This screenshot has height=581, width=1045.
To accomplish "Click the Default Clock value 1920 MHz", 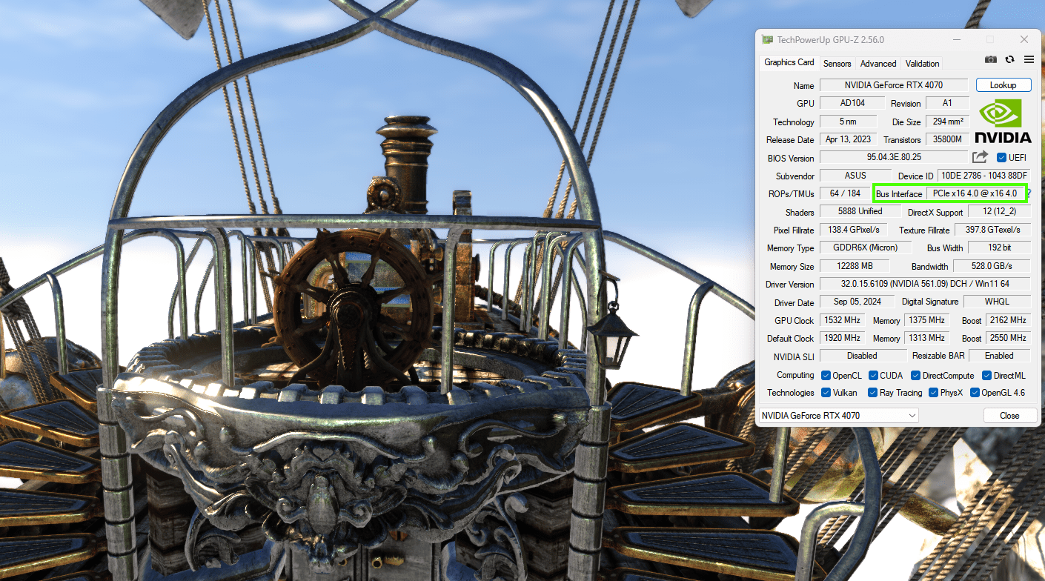I will (x=841, y=338).
